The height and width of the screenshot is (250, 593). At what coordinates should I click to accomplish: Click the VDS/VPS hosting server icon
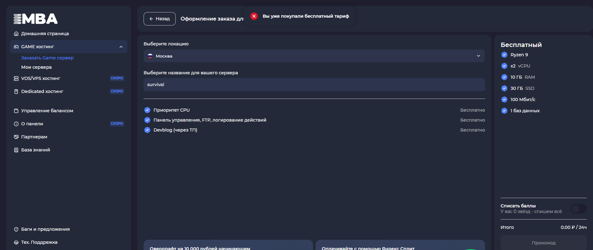click(16, 78)
